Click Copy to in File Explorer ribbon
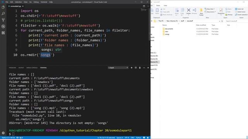Viewport: 248px width, 139px height. coord(182,12)
